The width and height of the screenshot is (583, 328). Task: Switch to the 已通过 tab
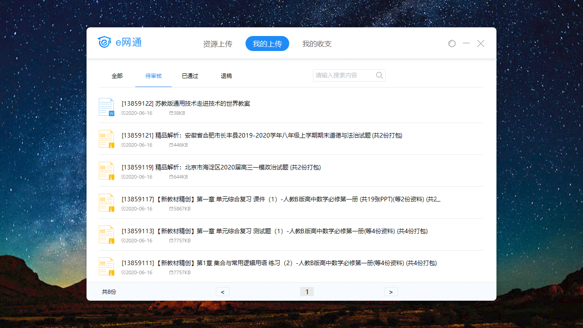pyautogui.click(x=189, y=76)
